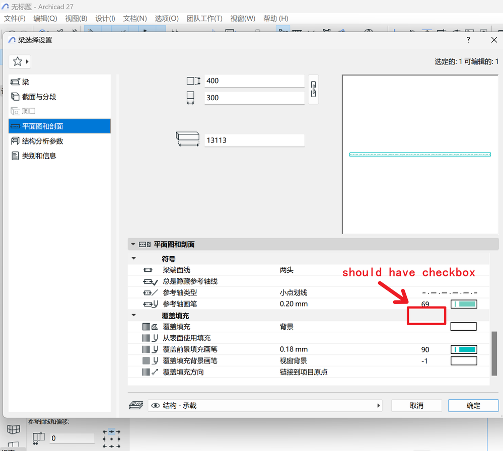Select the 梁 settings page
The width and height of the screenshot is (503, 451).
click(x=60, y=82)
